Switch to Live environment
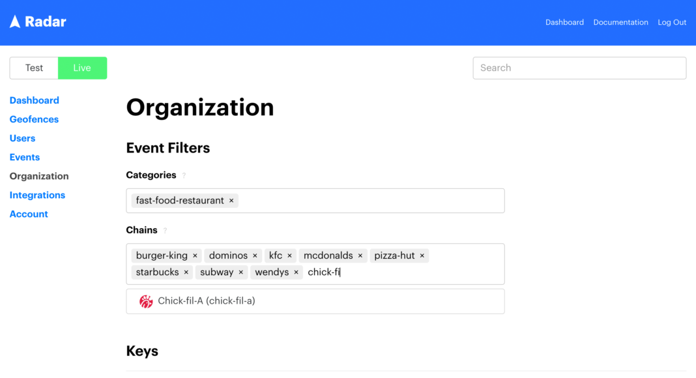696x378 pixels. tap(82, 68)
